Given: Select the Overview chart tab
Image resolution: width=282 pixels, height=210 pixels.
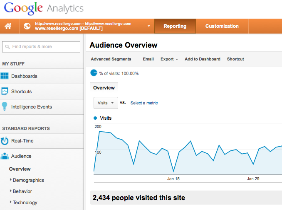Looking at the screenshot, I should (x=104, y=88).
